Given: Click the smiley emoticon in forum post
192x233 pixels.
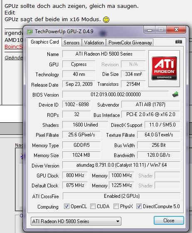Looking at the screenshot, I should [106, 19].
